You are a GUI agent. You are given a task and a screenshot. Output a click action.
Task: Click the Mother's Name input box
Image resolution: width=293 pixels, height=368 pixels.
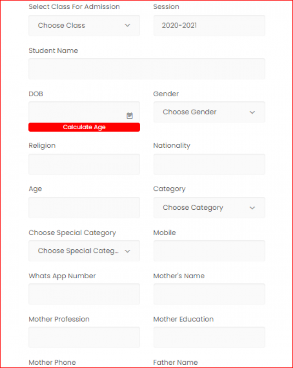tap(209, 294)
